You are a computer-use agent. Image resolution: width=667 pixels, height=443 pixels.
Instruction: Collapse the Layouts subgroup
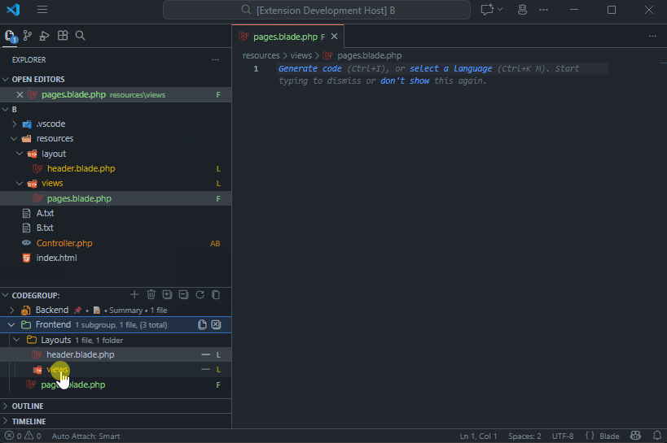tap(17, 341)
